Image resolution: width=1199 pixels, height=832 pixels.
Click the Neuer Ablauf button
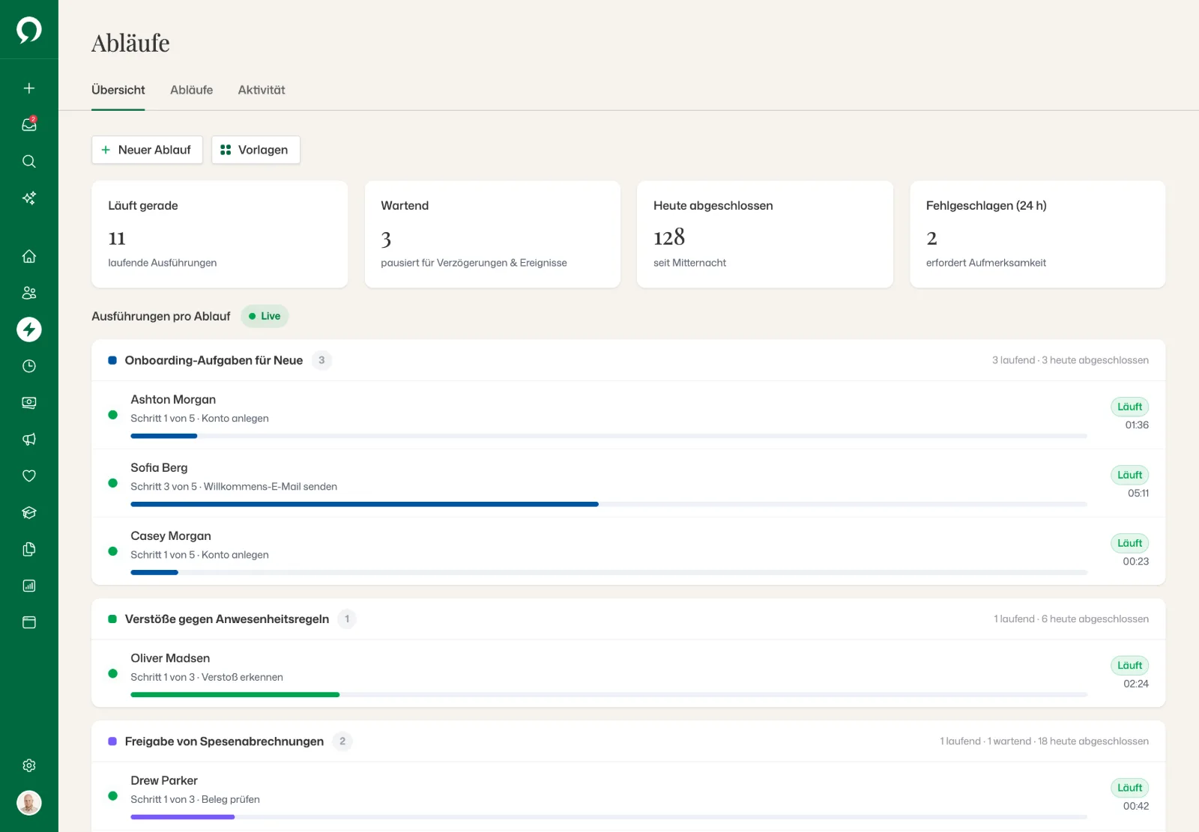click(x=147, y=150)
